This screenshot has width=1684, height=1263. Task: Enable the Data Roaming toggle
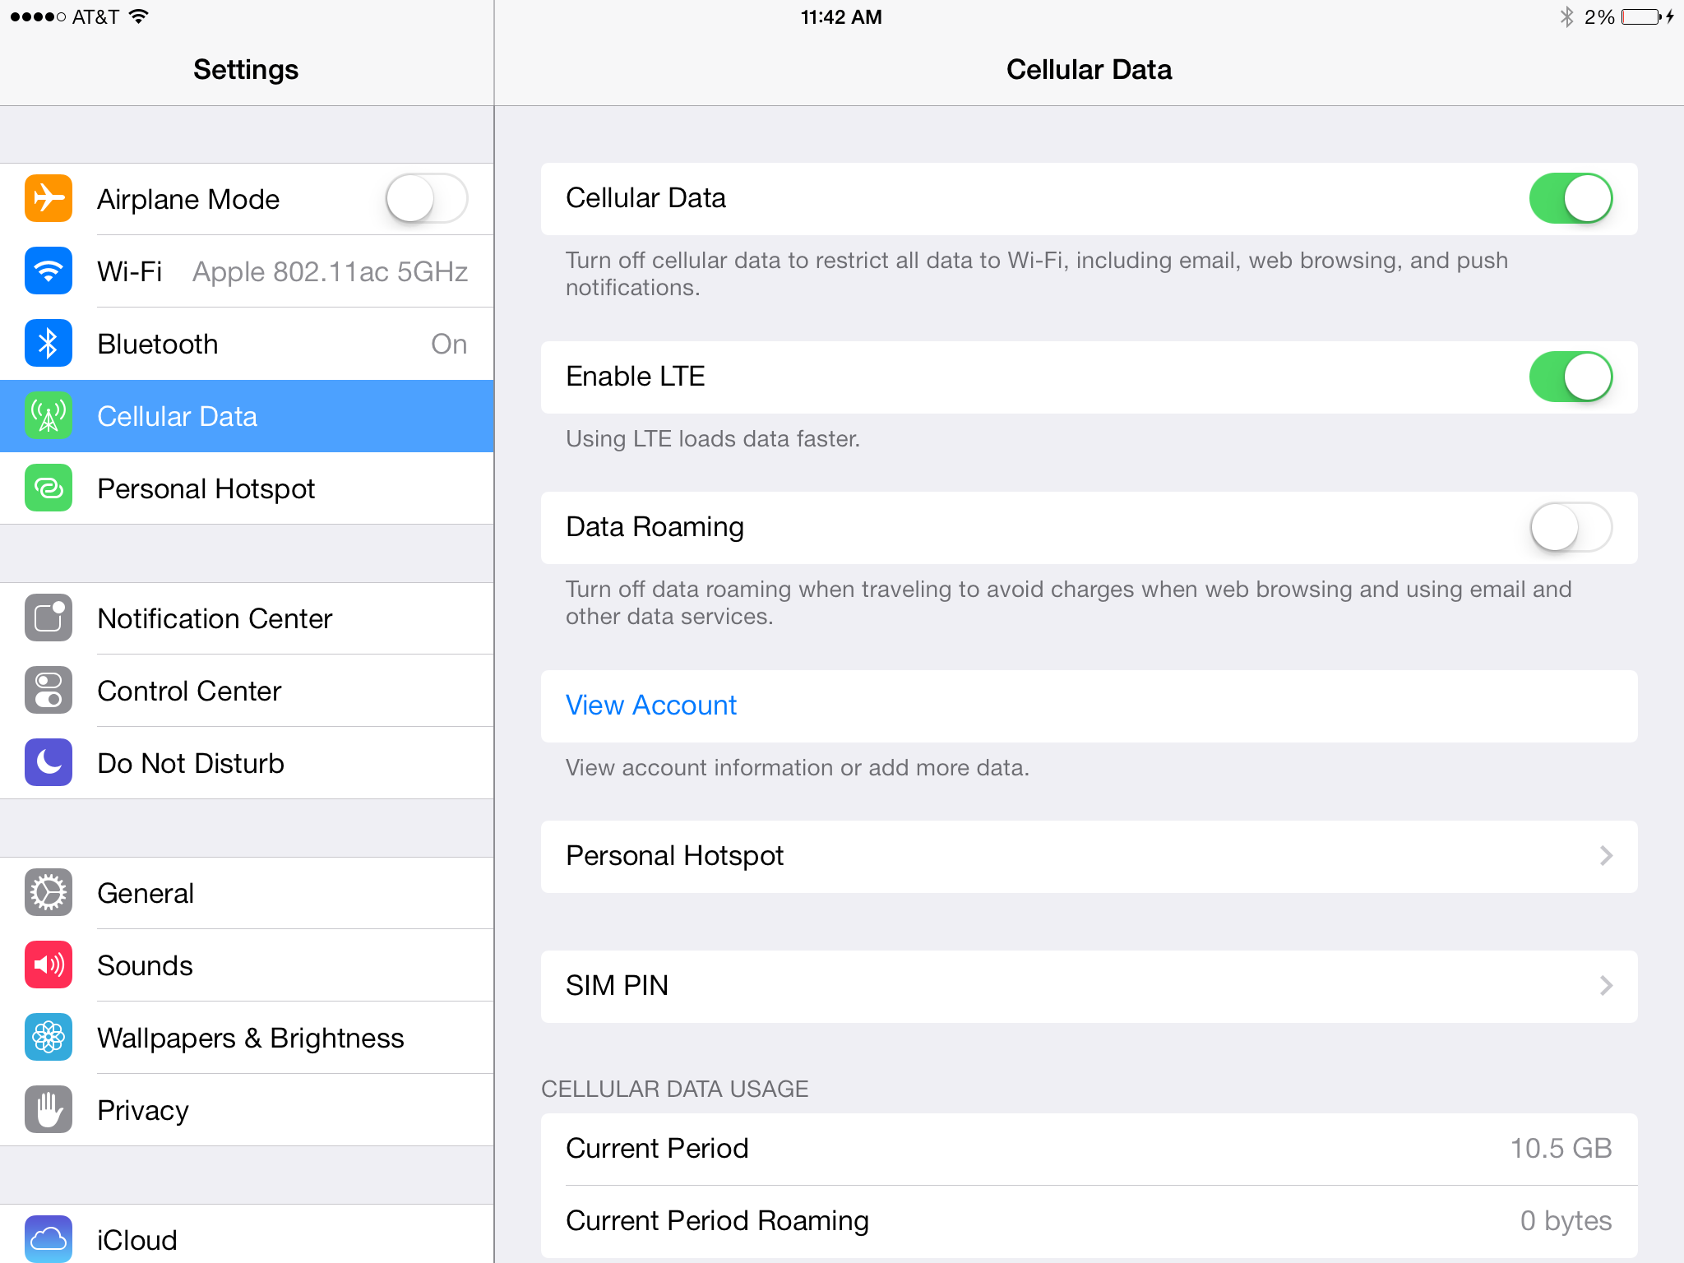pos(1569,527)
